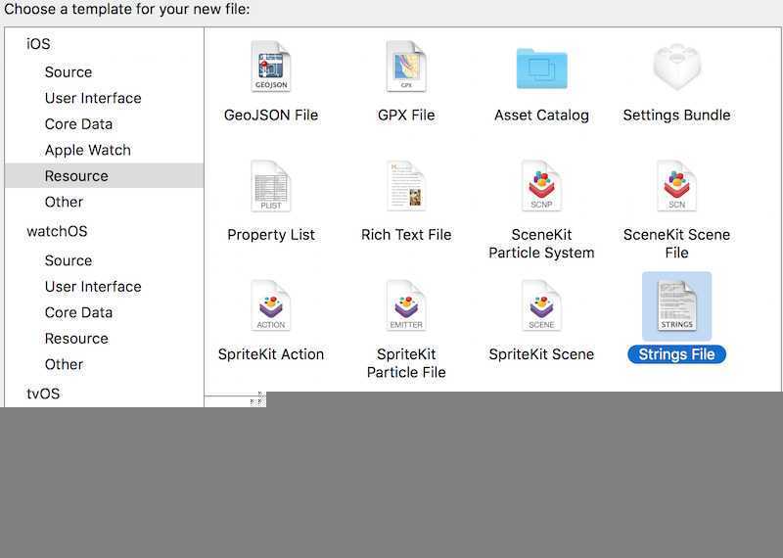This screenshot has height=558, width=783.
Task: Select the SpriteKit Particle File icon
Action: pos(406,305)
